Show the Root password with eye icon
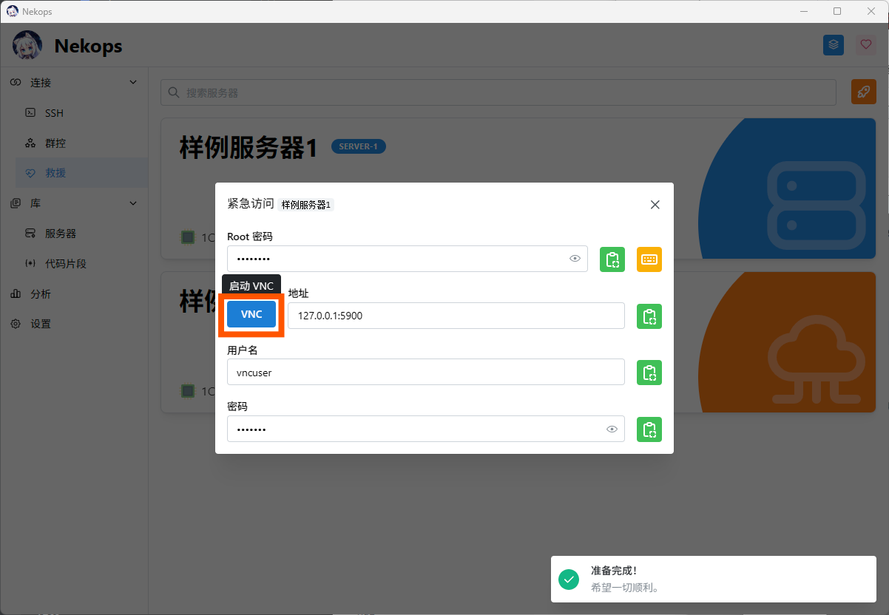The image size is (889, 615). tap(575, 259)
